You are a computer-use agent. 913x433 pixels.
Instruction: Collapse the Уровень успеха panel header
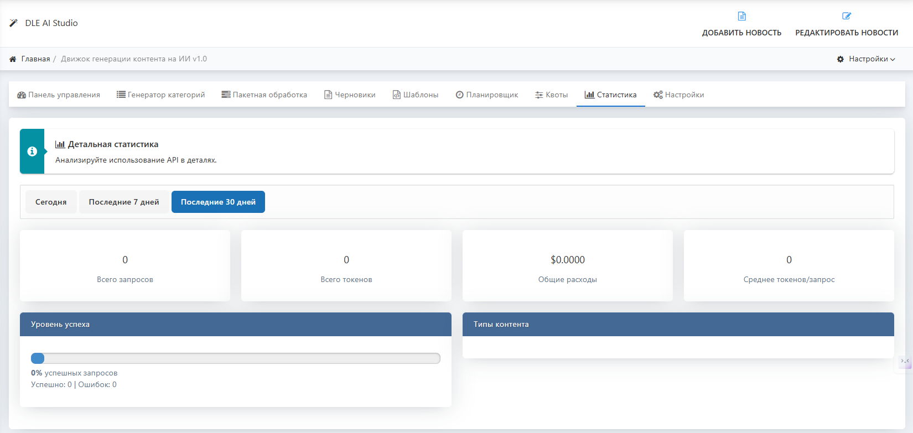tap(235, 325)
